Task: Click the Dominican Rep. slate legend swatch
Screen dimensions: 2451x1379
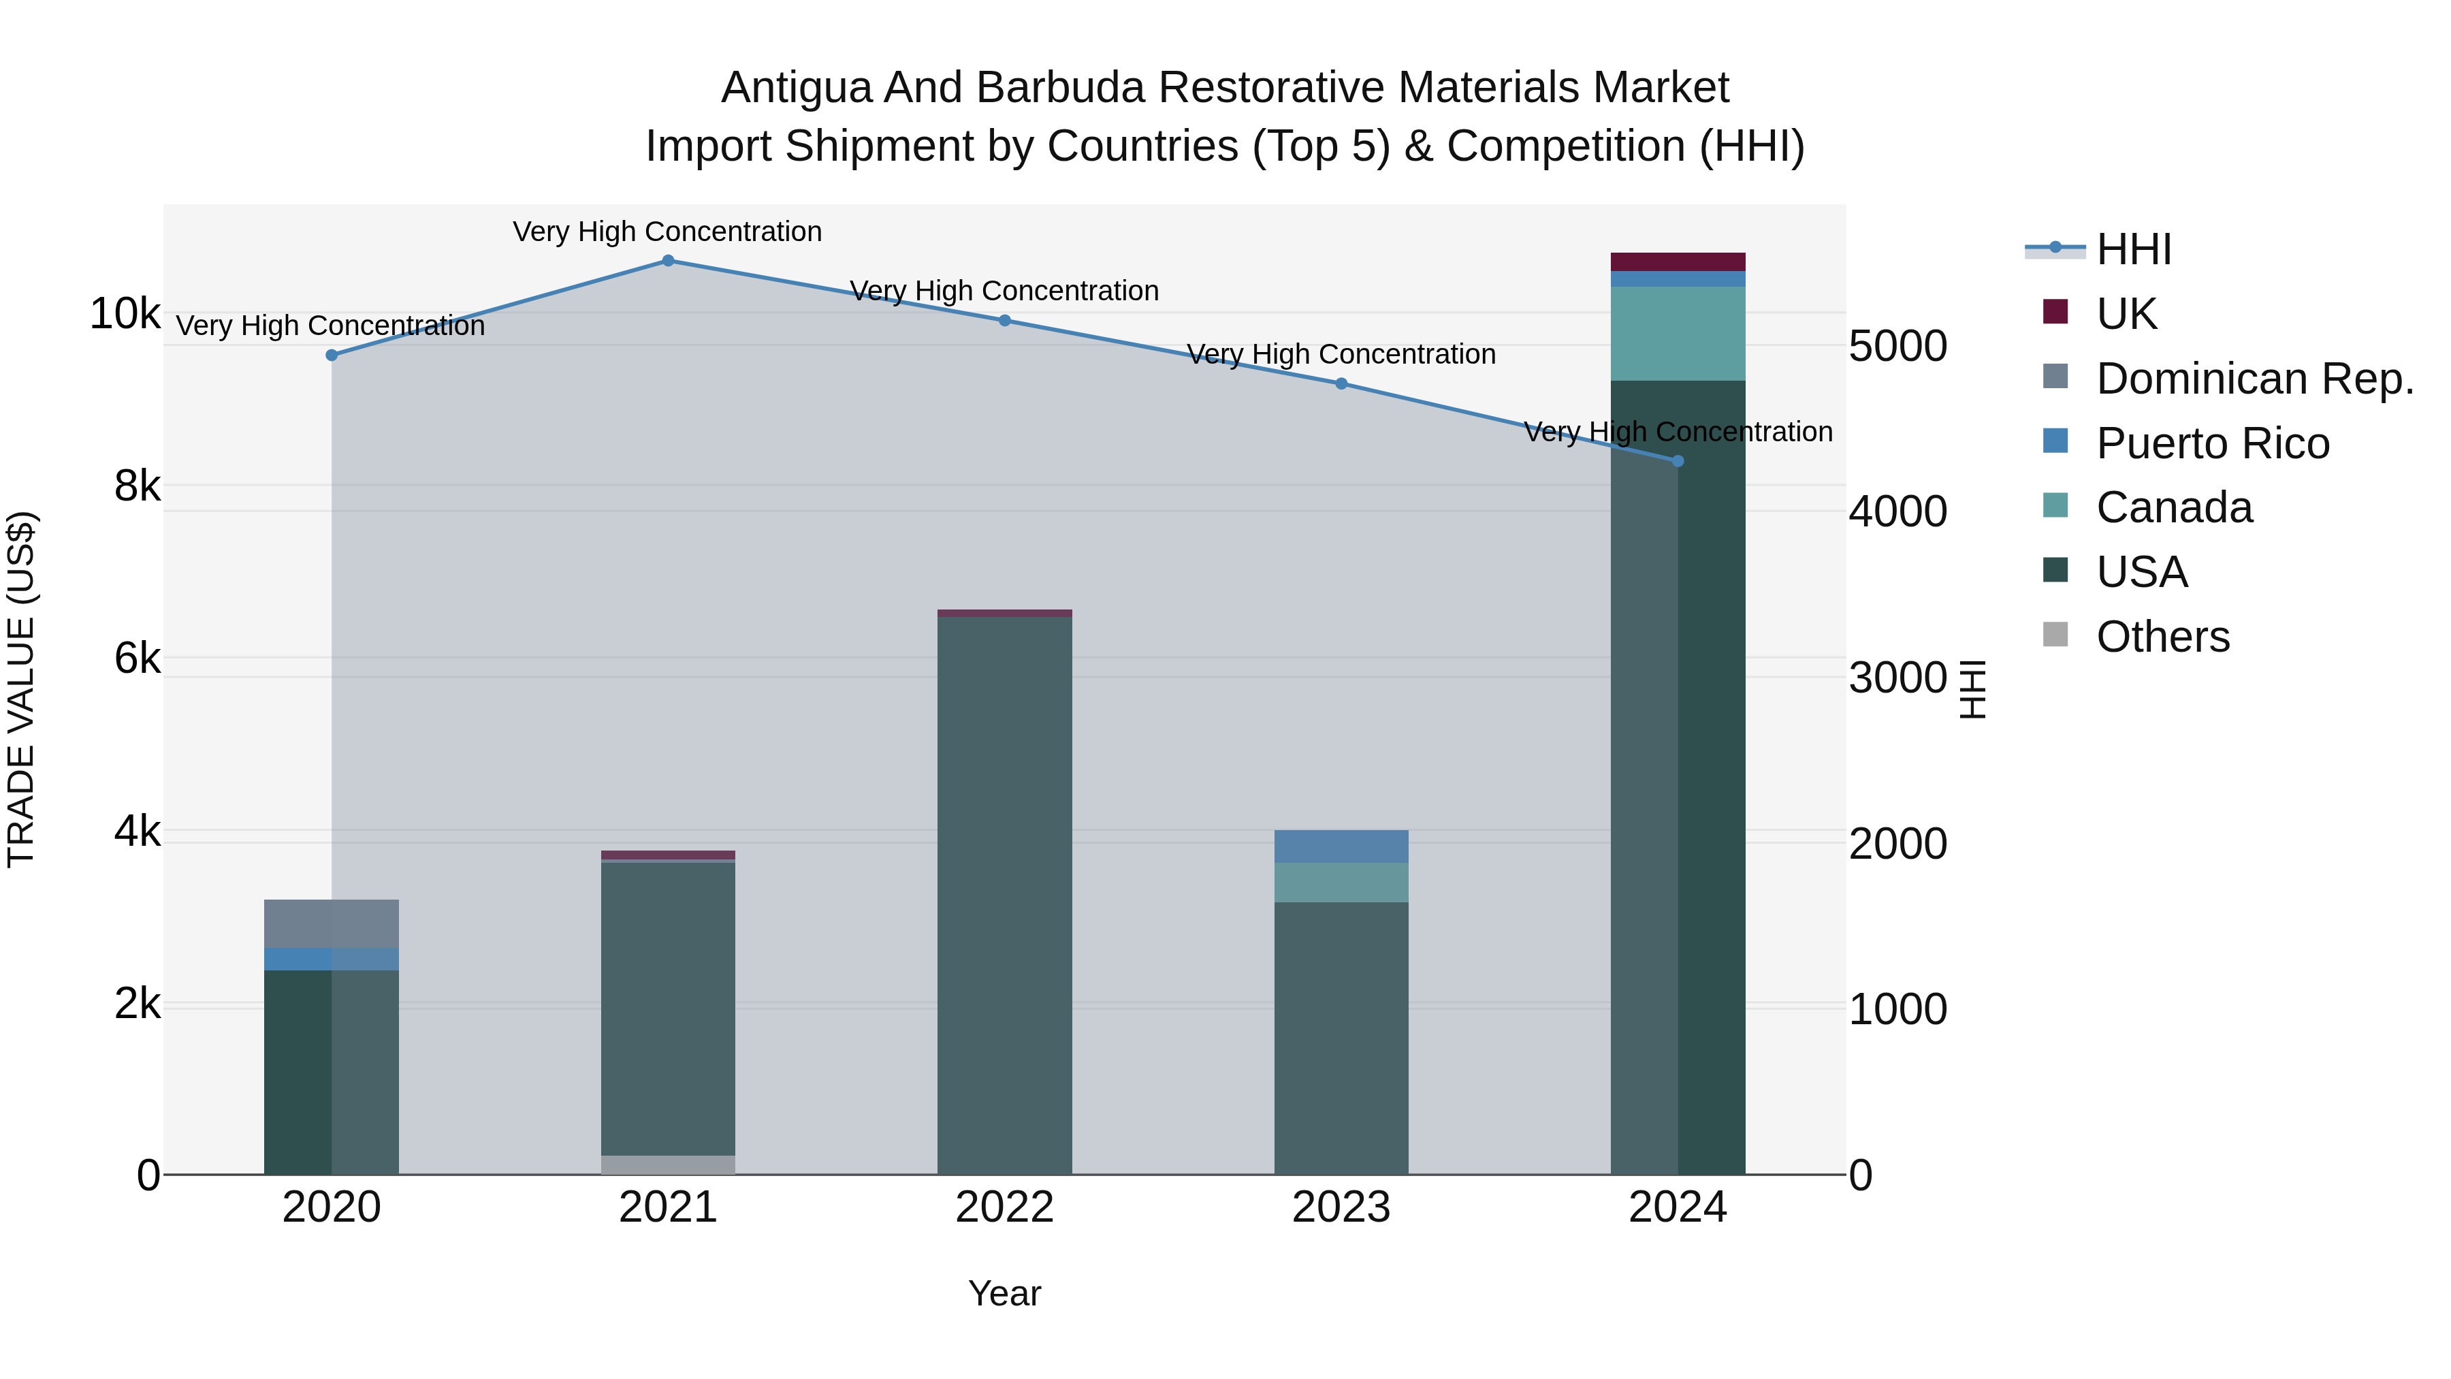Action: (x=2055, y=376)
